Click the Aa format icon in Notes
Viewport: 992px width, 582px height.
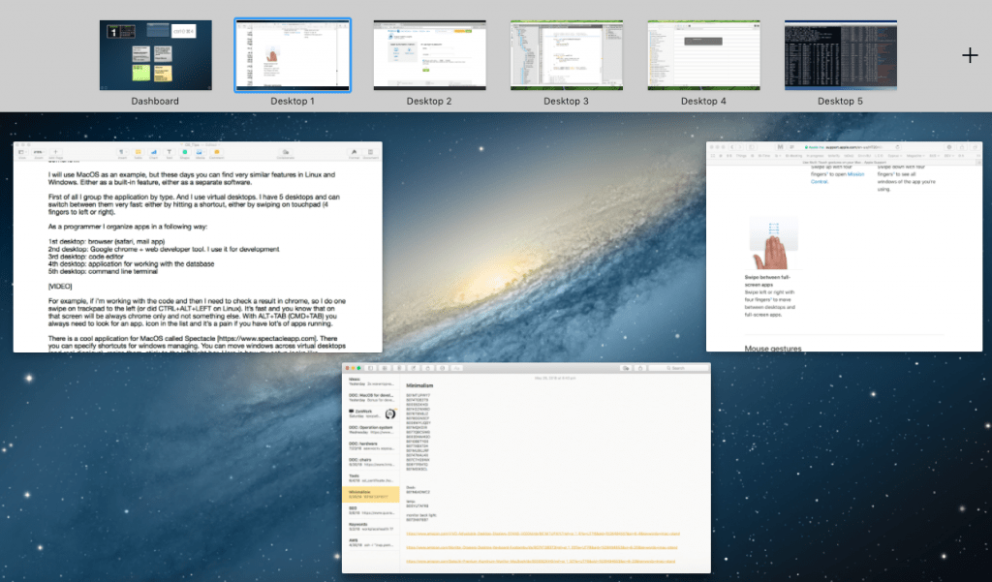[457, 368]
